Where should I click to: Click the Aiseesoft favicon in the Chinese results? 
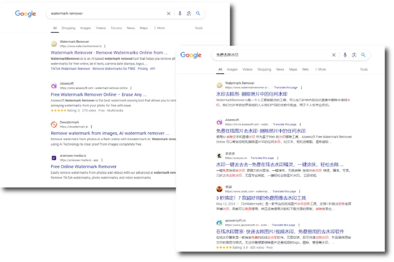(x=219, y=122)
